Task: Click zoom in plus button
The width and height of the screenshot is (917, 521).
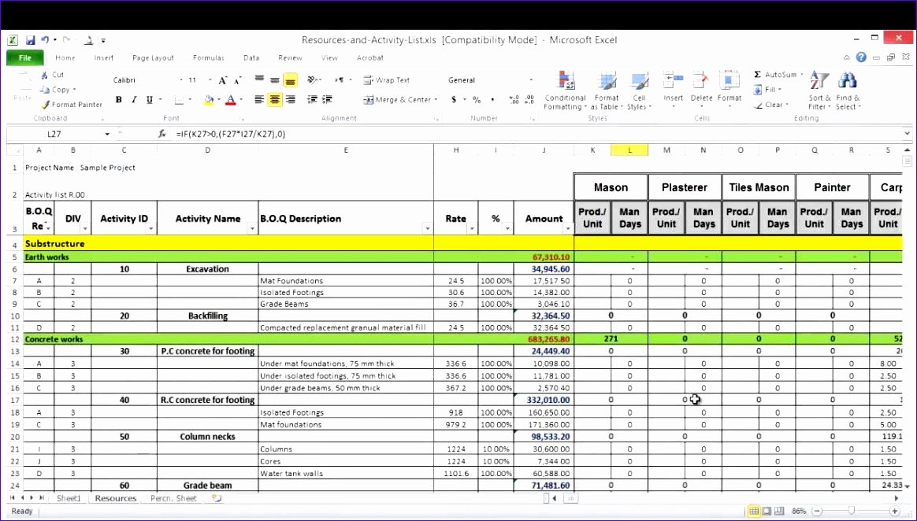Action: [894, 511]
